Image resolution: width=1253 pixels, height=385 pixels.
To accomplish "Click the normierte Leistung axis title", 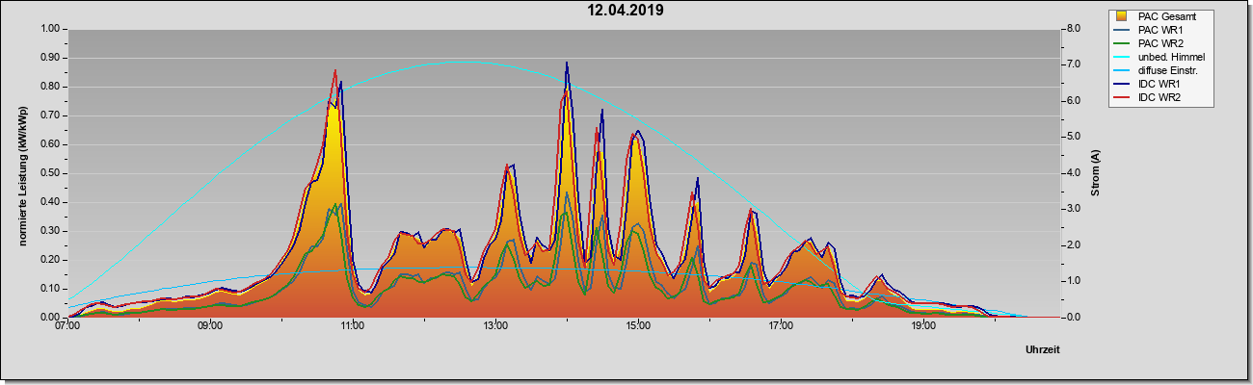I will (x=22, y=173).
